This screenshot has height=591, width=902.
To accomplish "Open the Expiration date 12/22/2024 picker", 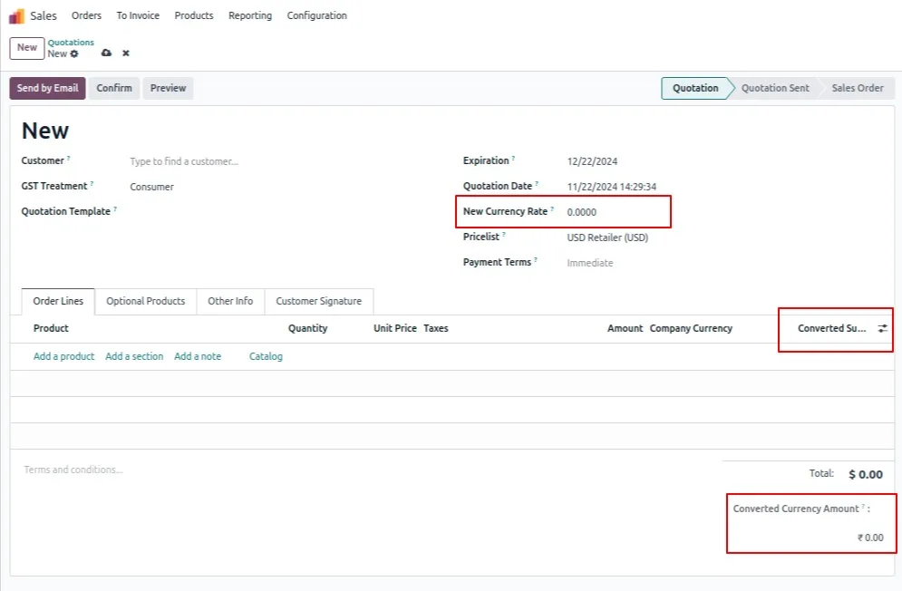I will click(592, 161).
